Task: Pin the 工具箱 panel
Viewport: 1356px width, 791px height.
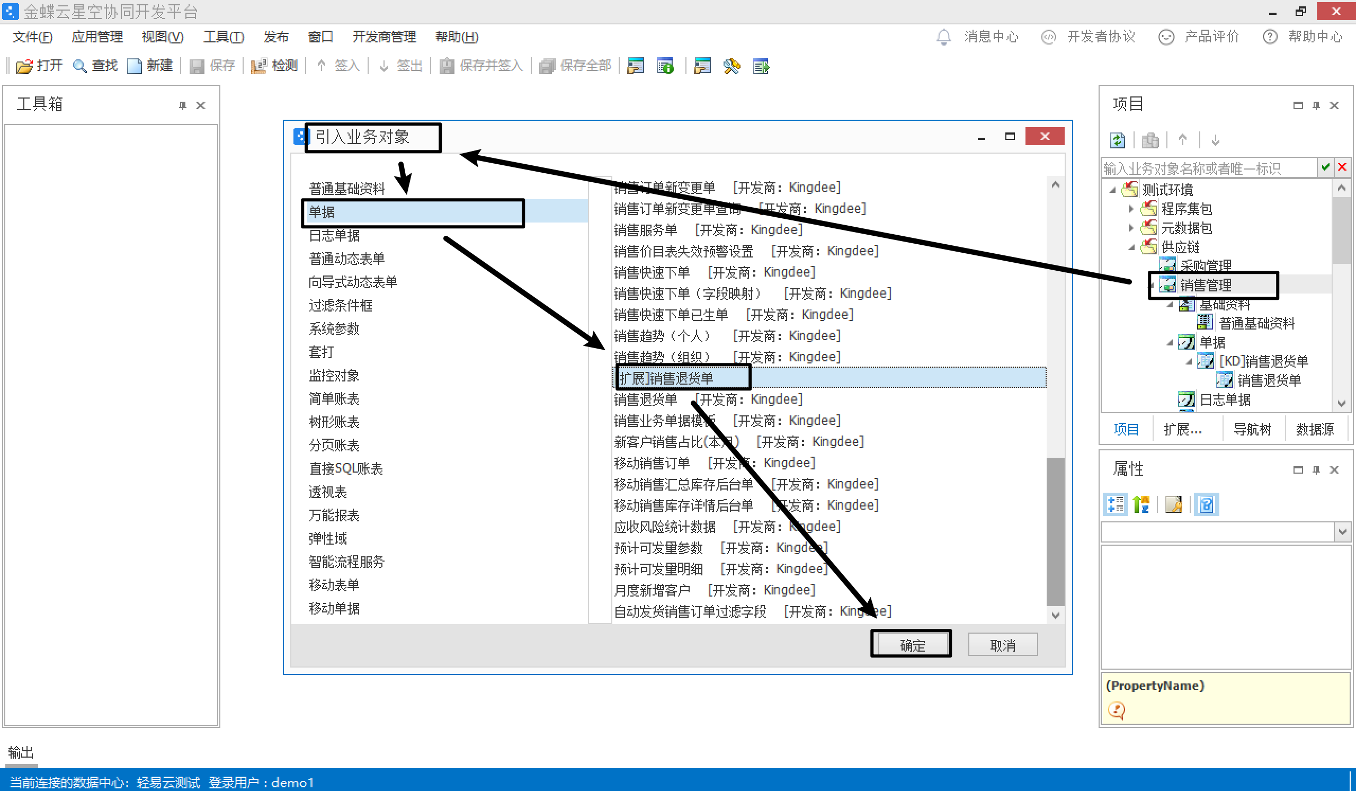Action: pos(182,105)
